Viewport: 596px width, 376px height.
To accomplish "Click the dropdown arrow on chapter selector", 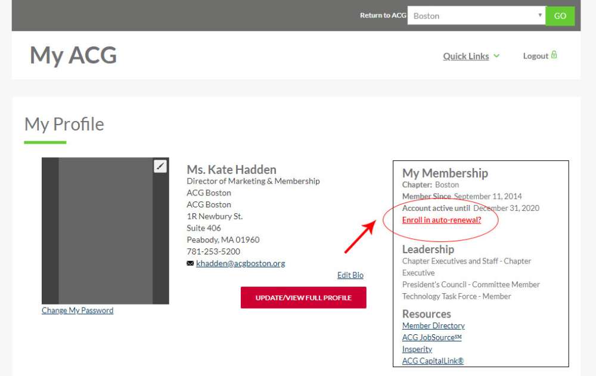I will tap(540, 16).
